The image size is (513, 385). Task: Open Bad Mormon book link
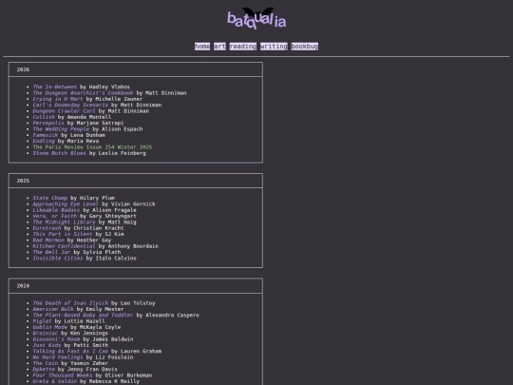pyautogui.click(x=48, y=240)
